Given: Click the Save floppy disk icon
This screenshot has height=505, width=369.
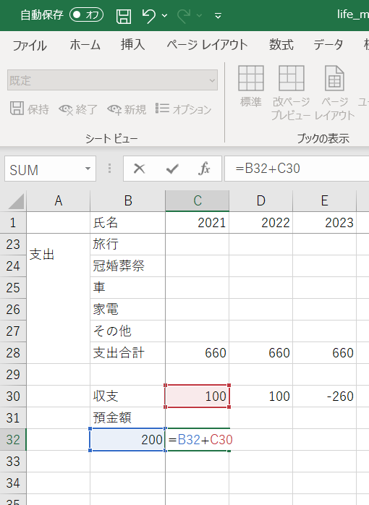Looking at the screenshot, I should coord(124,16).
